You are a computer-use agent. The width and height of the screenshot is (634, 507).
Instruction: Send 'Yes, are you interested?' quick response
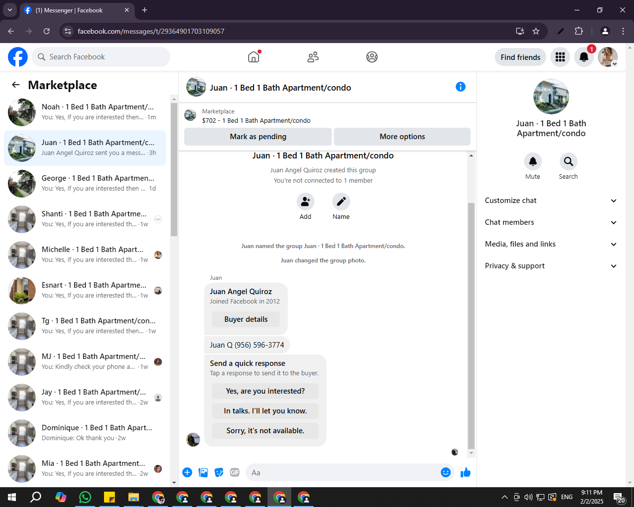tap(265, 391)
